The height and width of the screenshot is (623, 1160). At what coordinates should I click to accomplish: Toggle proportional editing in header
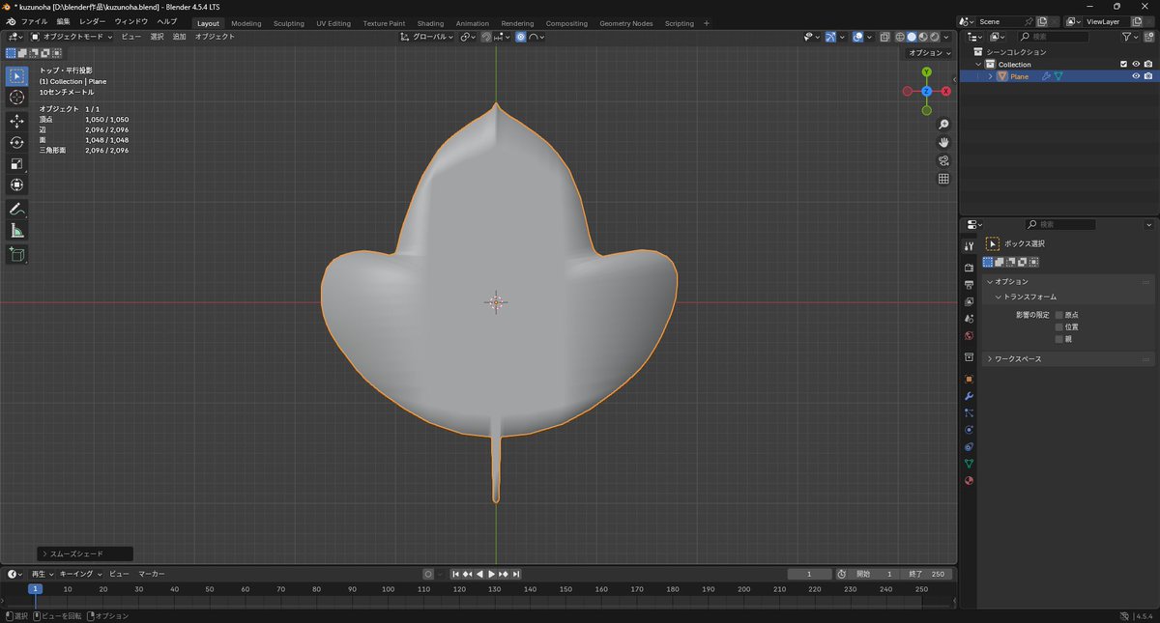pyautogui.click(x=521, y=37)
